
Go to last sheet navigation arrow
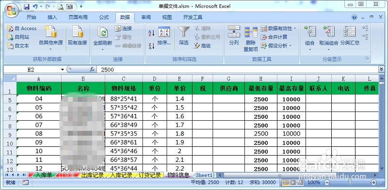coord(24,175)
